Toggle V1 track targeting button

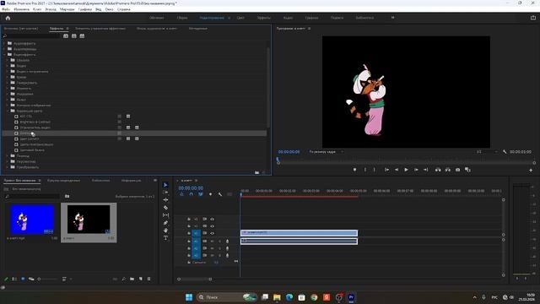(196, 233)
